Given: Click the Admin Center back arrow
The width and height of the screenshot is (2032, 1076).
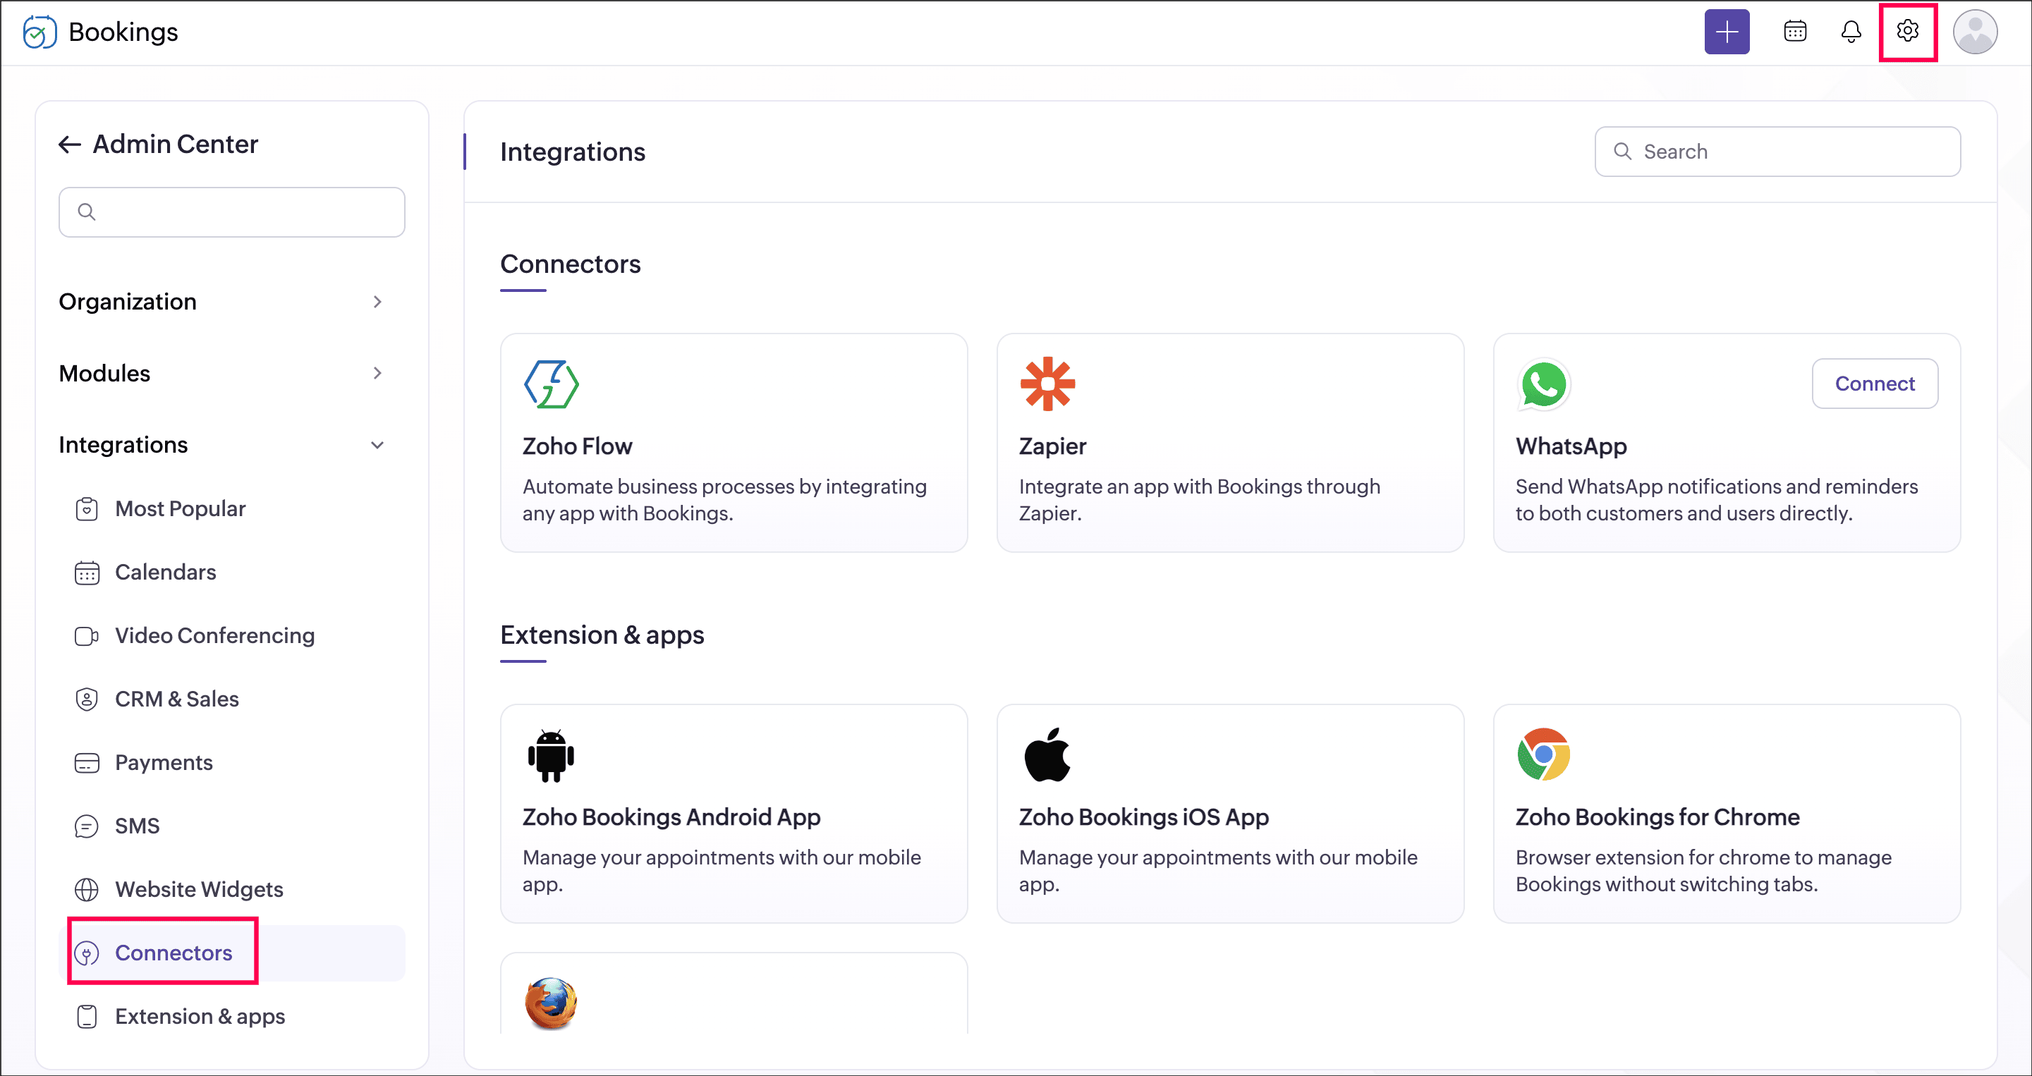Looking at the screenshot, I should tap(69, 145).
